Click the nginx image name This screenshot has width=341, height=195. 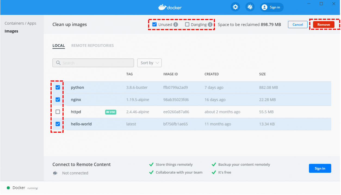76,100
